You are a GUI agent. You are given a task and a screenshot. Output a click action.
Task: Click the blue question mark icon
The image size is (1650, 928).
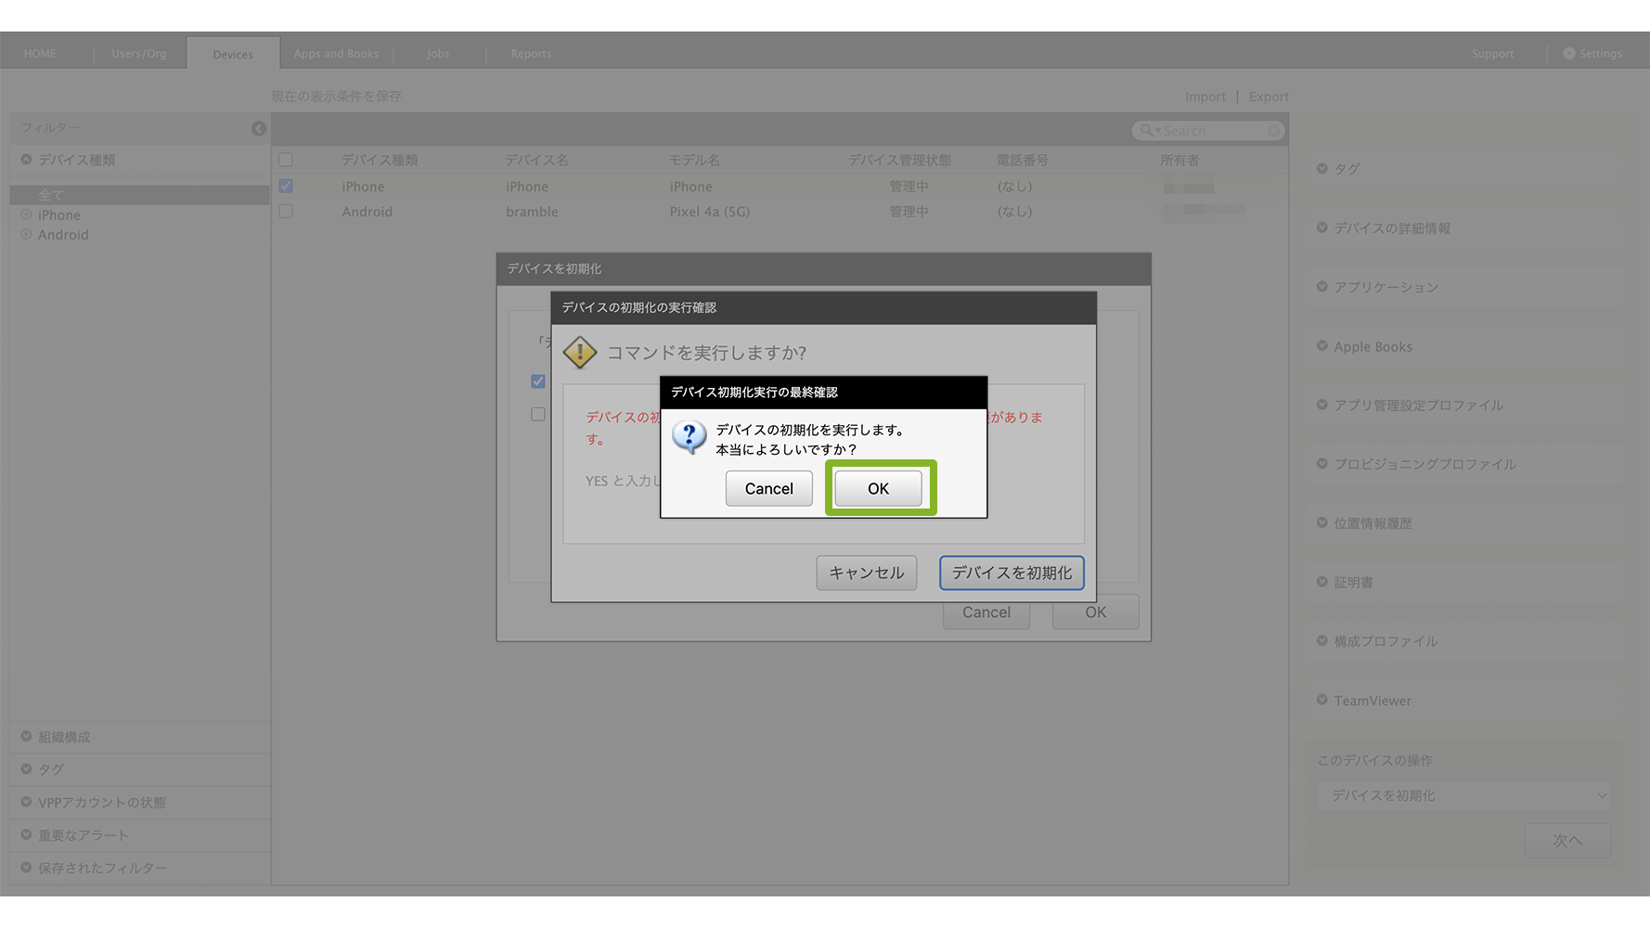click(x=689, y=436)
